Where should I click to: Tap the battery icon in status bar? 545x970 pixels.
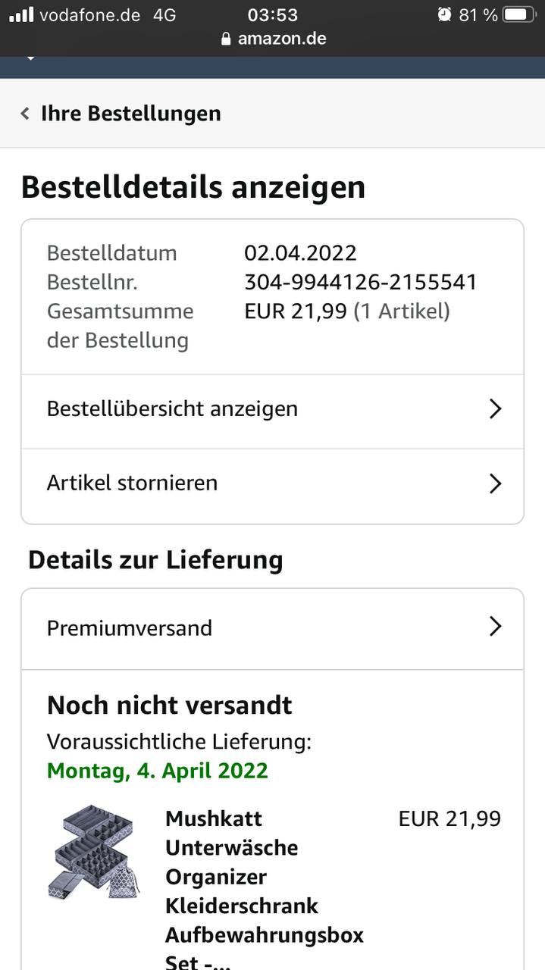click(519, 14)
